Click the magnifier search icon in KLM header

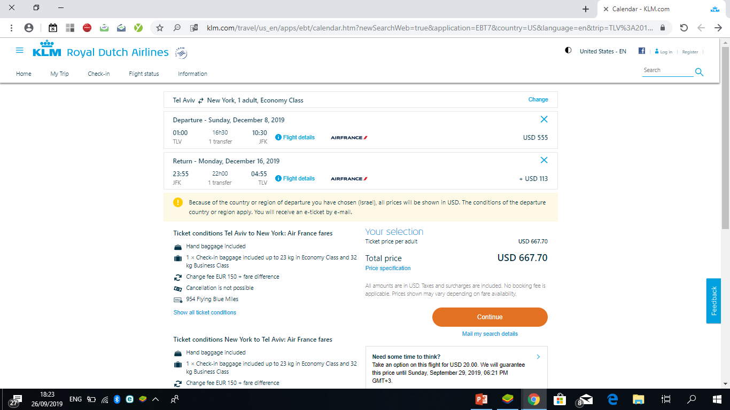[699, 72]
